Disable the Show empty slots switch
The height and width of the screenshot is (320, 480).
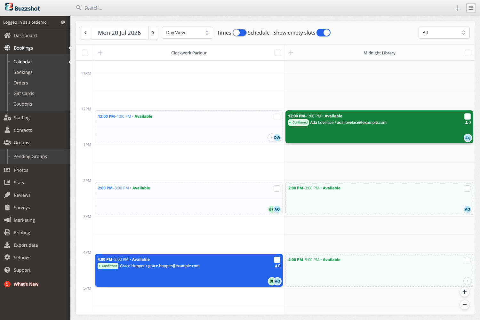click(324, 33)
